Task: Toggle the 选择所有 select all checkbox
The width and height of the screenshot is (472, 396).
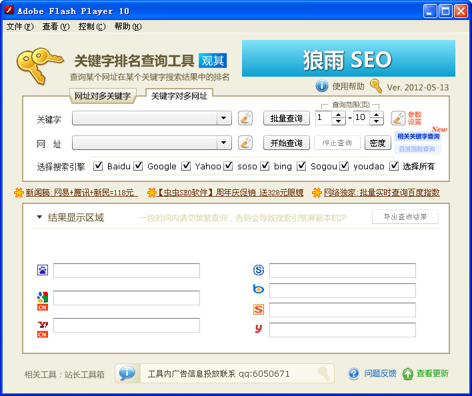Action: [394, 166]
